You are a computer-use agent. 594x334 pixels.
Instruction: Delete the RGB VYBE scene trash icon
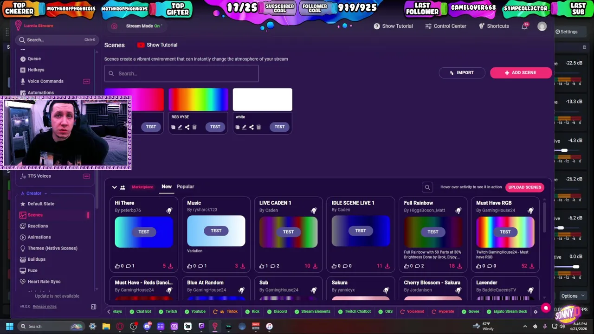click(194, 128)
